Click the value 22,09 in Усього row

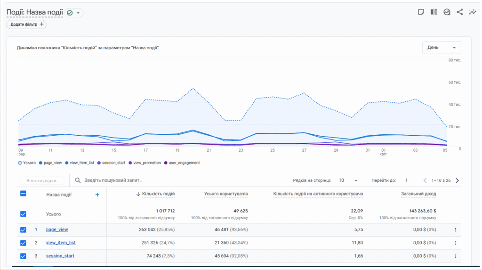[x=357, y=211]
